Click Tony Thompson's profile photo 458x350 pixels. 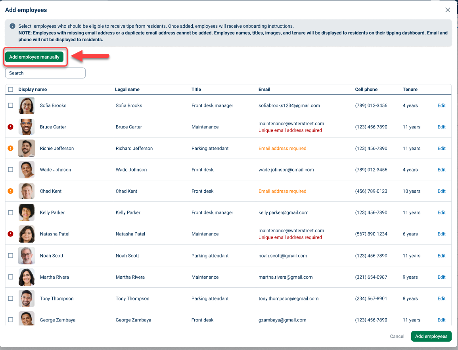[x=27, y=298]
